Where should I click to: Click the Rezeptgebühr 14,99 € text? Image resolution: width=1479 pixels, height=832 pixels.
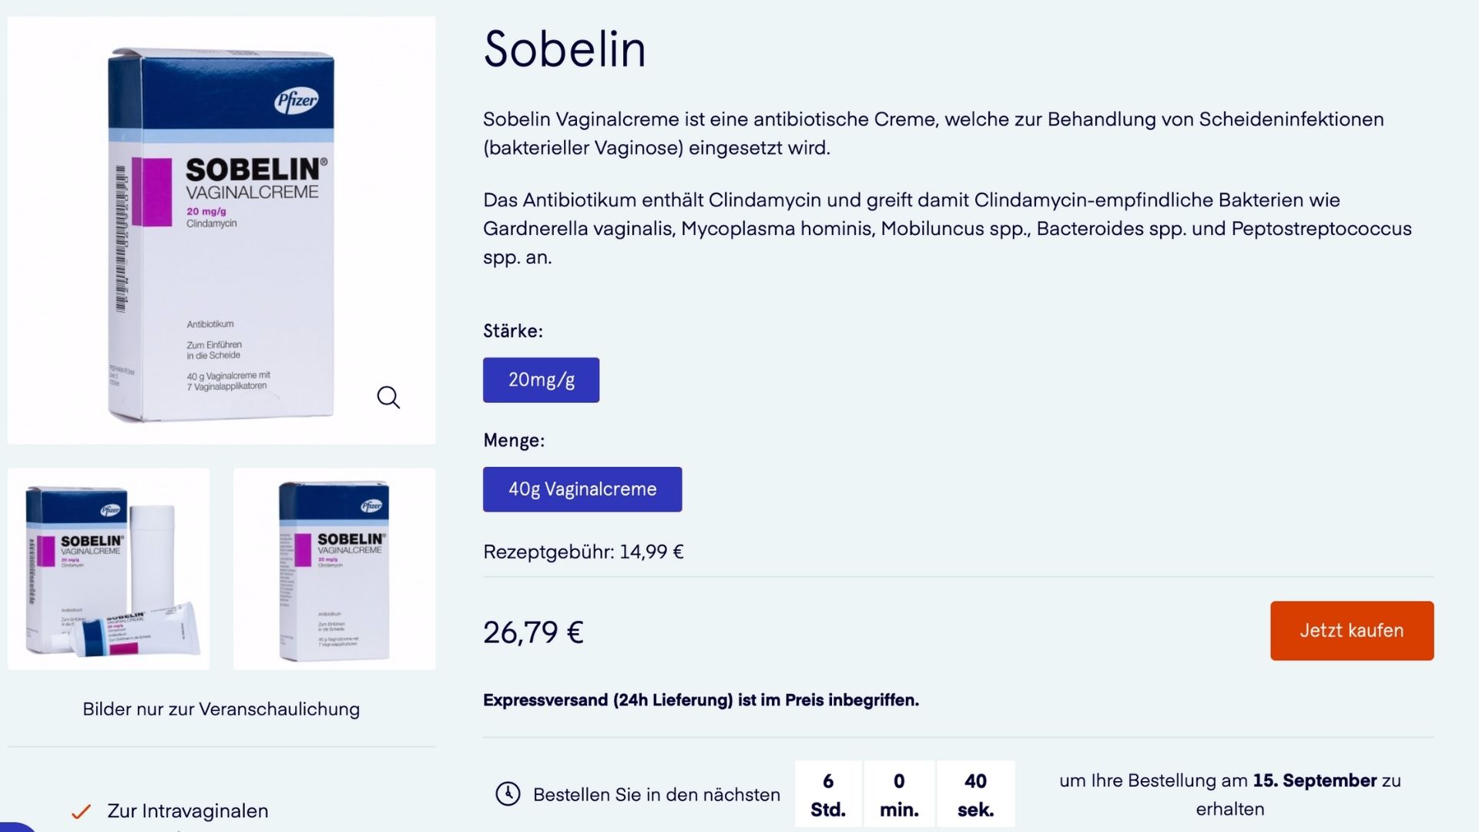(x=583, y=552)
